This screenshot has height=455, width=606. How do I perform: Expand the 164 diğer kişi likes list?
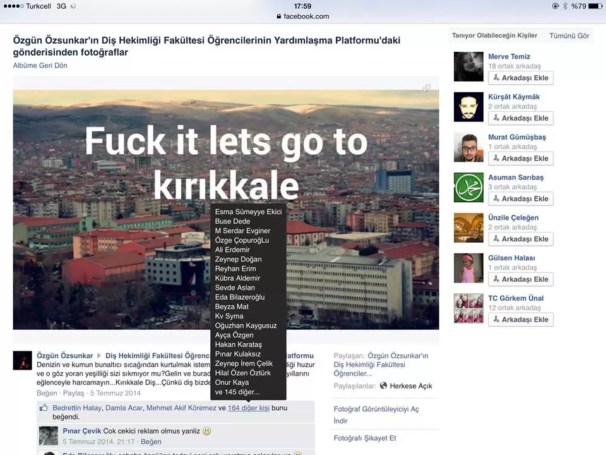tap(248, 408)
